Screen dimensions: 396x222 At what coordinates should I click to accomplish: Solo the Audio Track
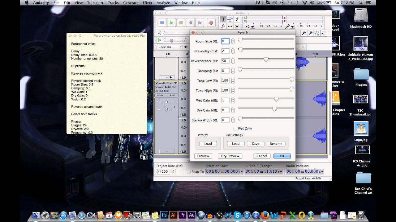[172, 95]
